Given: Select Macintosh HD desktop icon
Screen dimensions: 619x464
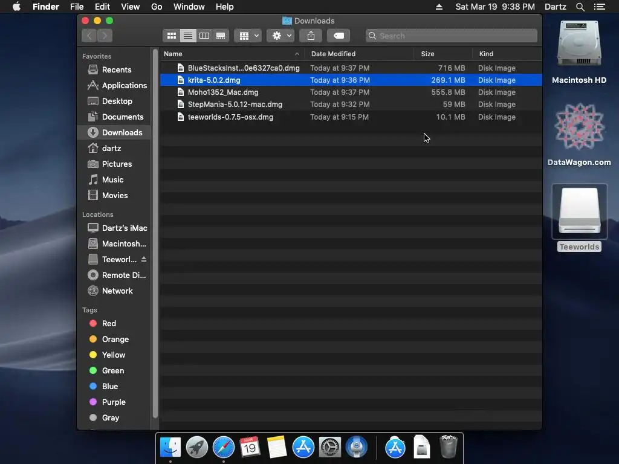Looking at the screenshot, I should (x=579, y=52).
